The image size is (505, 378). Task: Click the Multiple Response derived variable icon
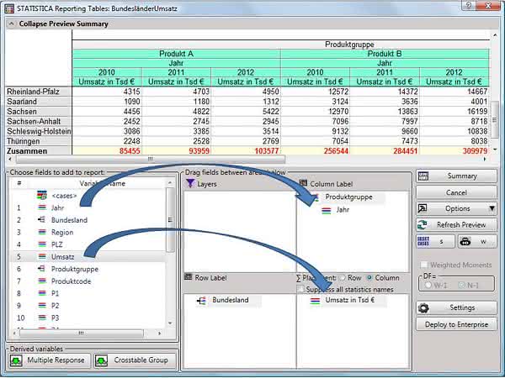[x=16, y=360]
